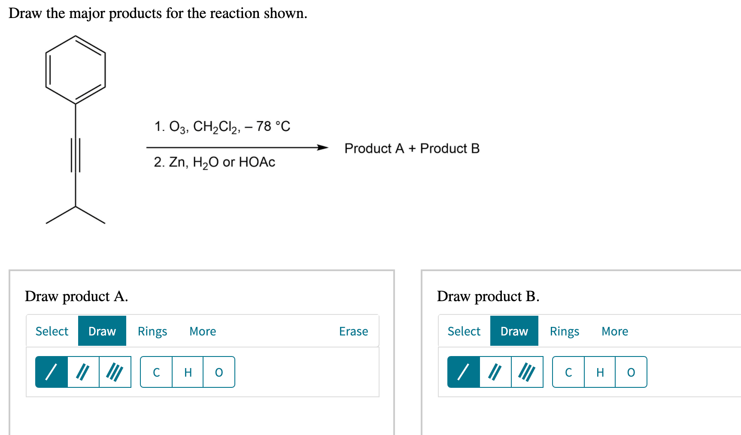Choose oxygen atom in product B toolbar
The height and width of the screenshot is (435, 741).
[631, 372]
